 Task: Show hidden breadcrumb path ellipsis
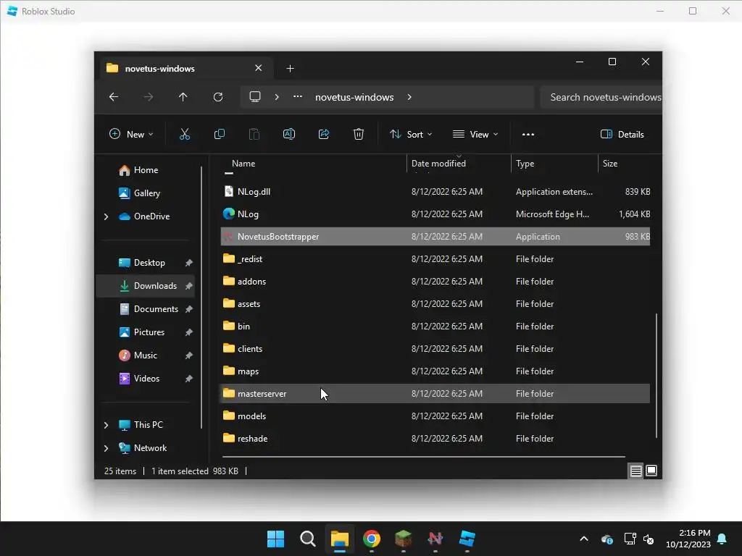tap(298, 97)
